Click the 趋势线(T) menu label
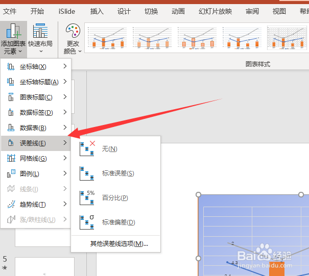The height and width of the screenshot is (276, 309). point(33,205)
